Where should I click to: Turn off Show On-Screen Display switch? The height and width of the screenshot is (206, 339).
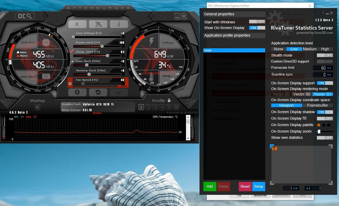click(x=257, y=28)
